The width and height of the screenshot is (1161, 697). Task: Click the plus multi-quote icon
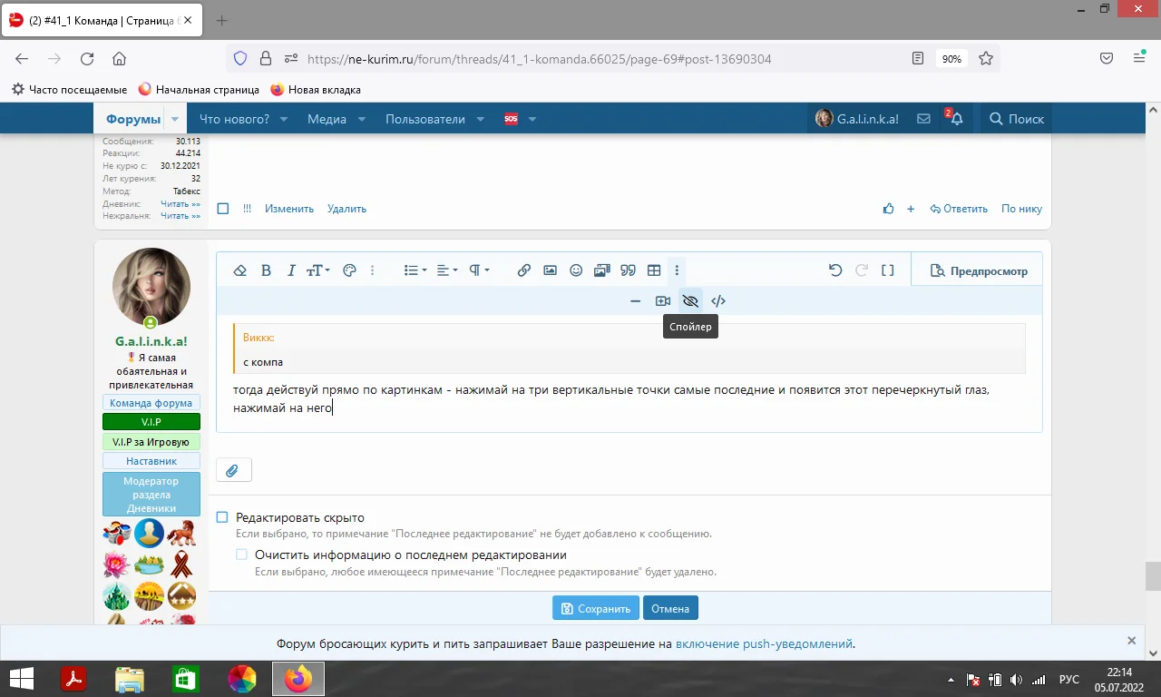click(911, 209)
